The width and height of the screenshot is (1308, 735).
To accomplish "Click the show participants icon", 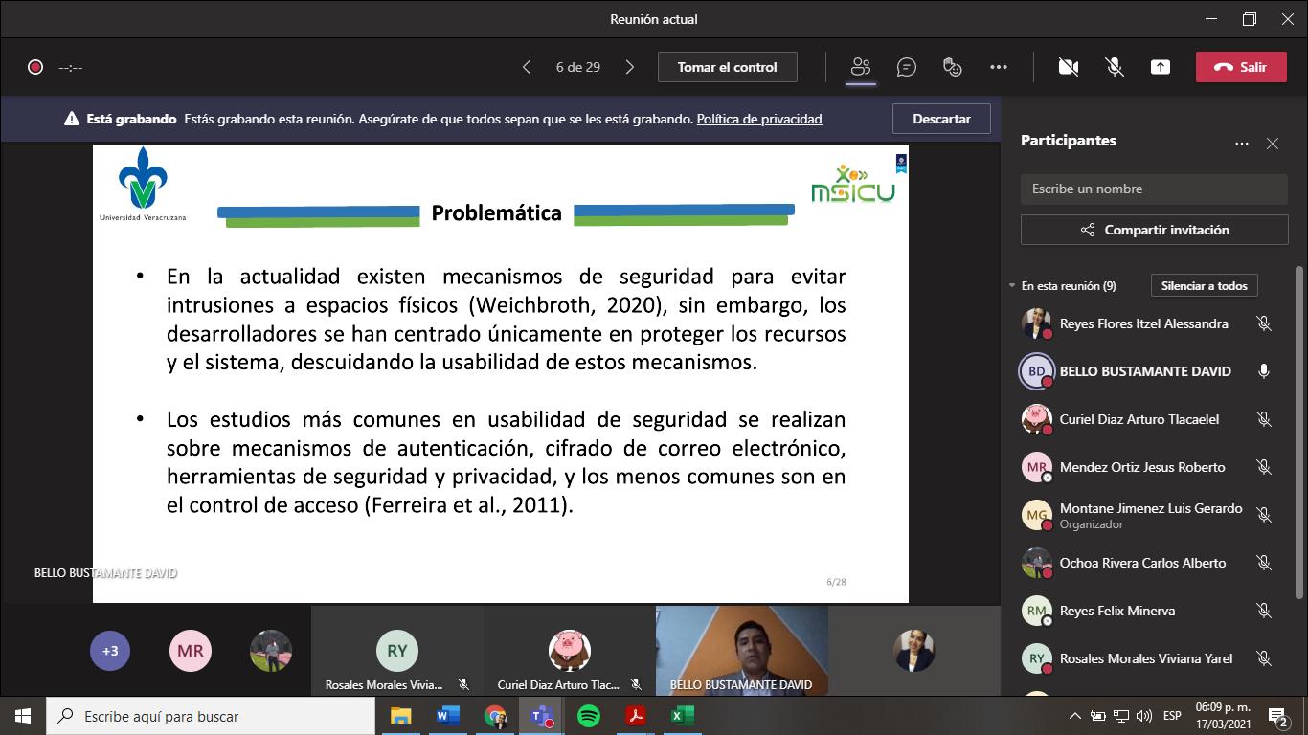I will [x=861, y=67].
